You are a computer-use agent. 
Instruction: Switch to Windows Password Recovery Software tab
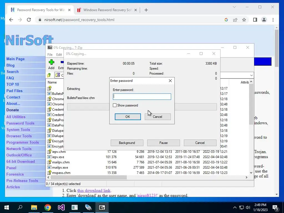point(107,10)
